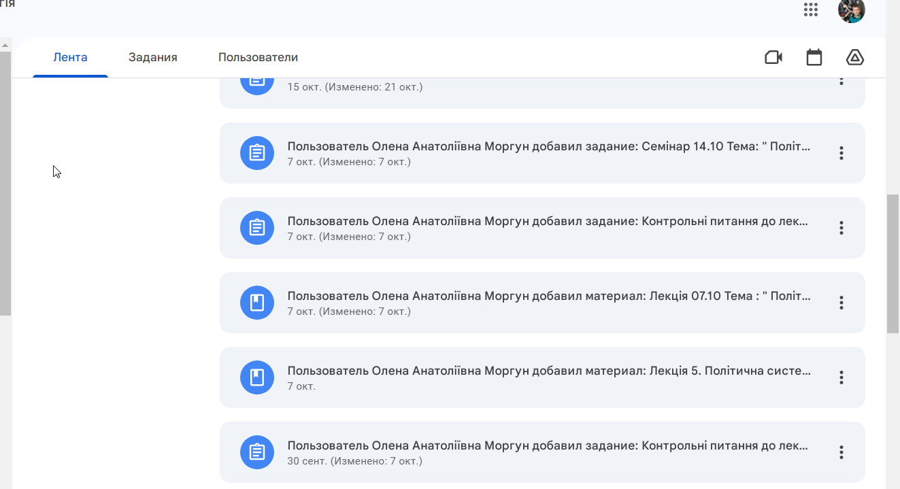Click assignment icon of 30 сент. Контрольні питання
Screen dimensions: 900x489
257,452
